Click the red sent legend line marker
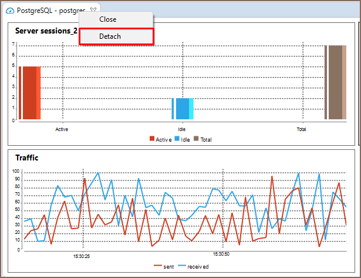The width and height of the screenshot is (361, 278). (x=158, y=266)
